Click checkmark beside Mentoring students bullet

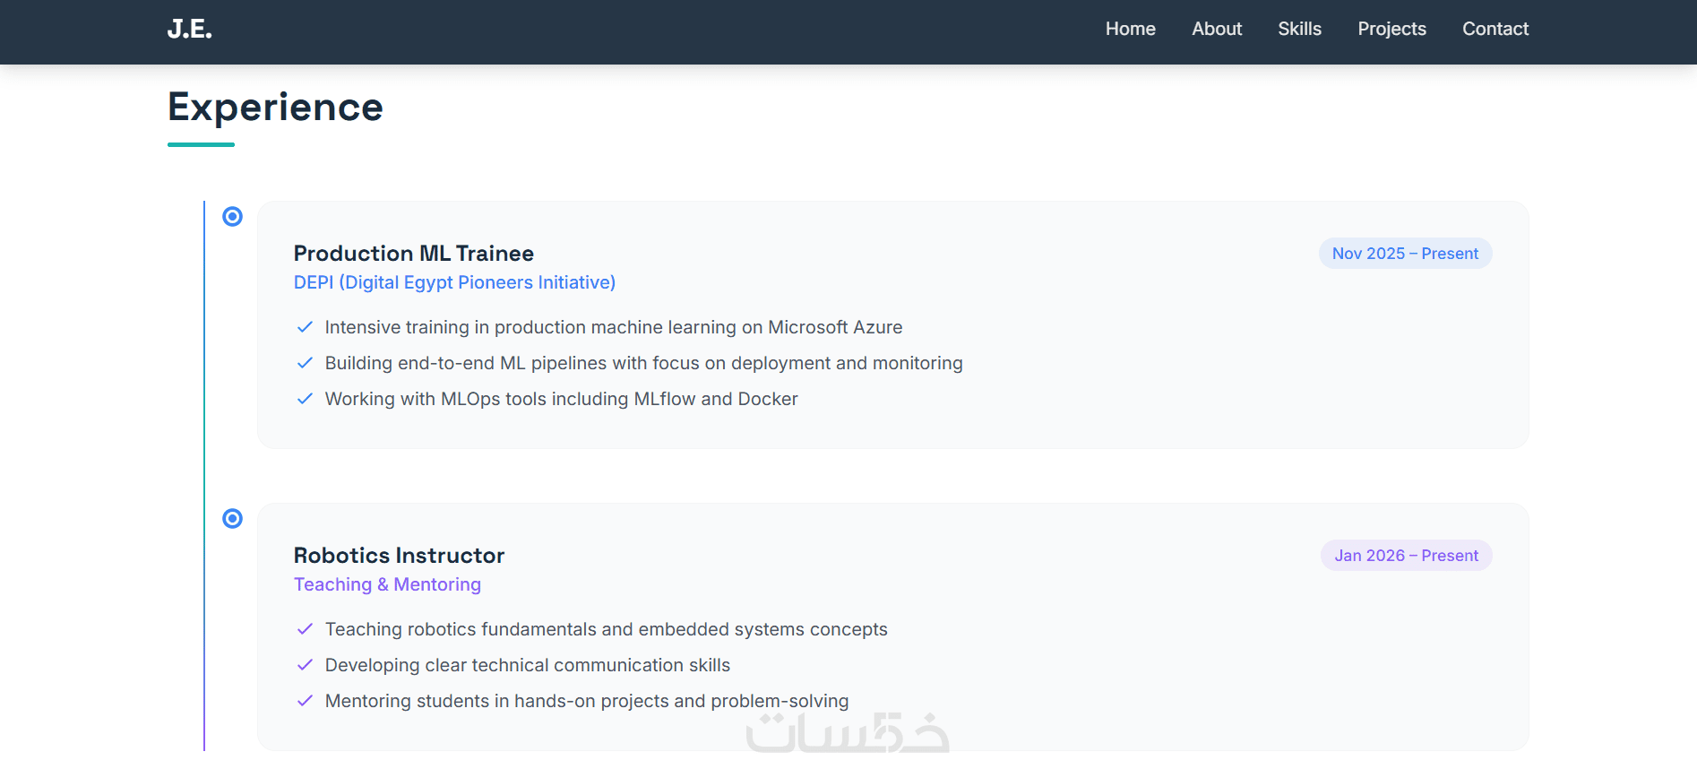[305, 701]
